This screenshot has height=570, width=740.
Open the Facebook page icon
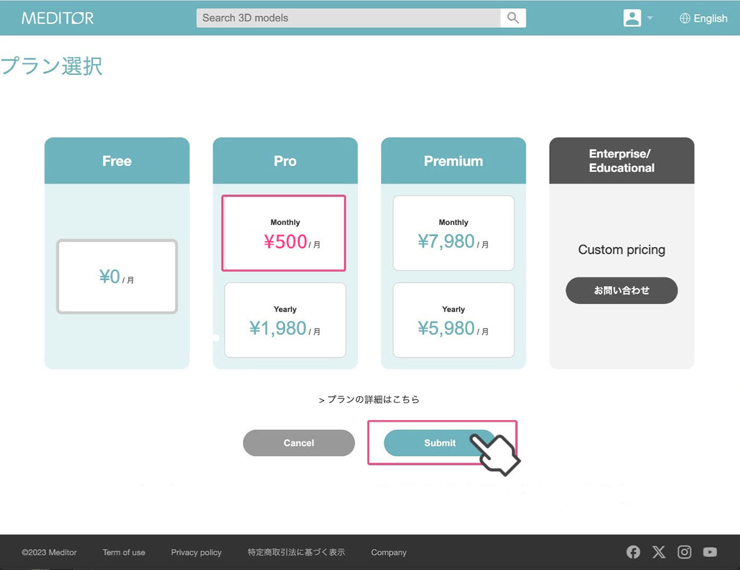(x=633, y=552)
